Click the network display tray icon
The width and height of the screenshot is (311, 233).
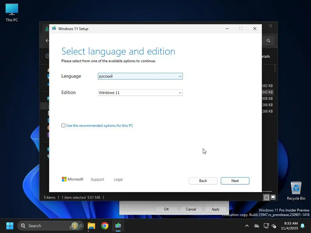(x=266, y=226)
